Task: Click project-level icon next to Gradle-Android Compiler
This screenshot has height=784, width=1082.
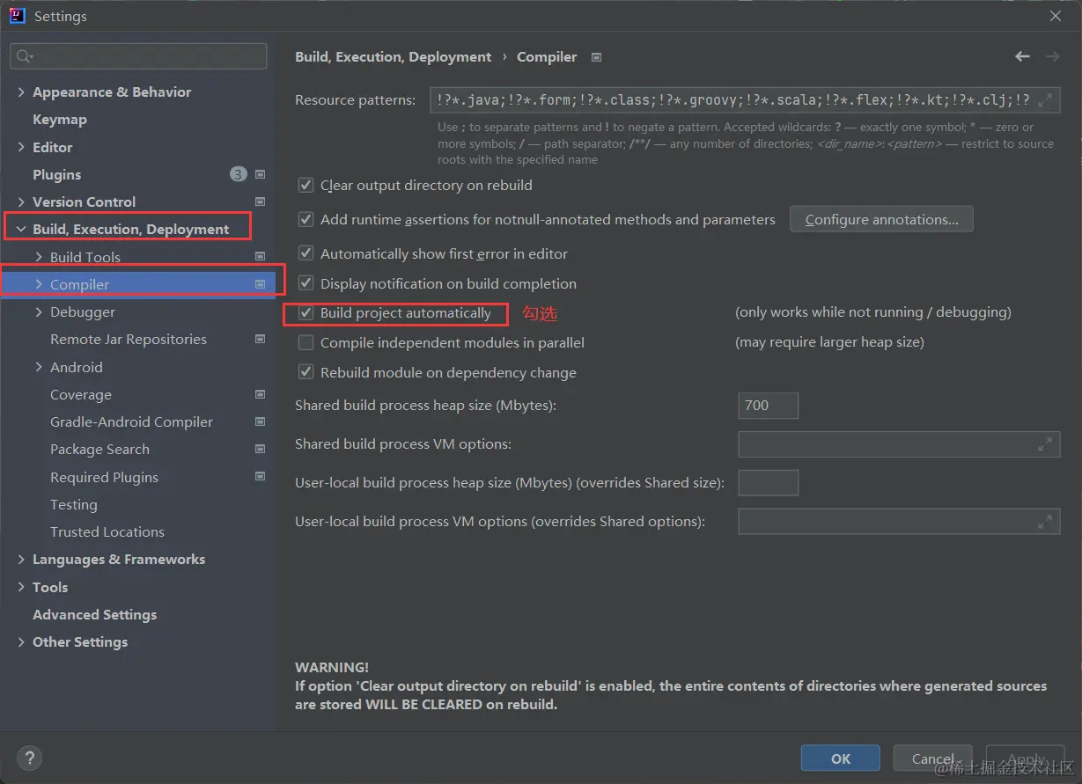Action: click(x=260, y=421)
